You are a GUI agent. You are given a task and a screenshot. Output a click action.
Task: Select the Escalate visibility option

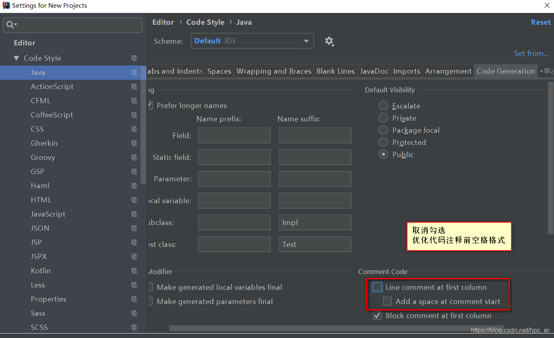383,106
